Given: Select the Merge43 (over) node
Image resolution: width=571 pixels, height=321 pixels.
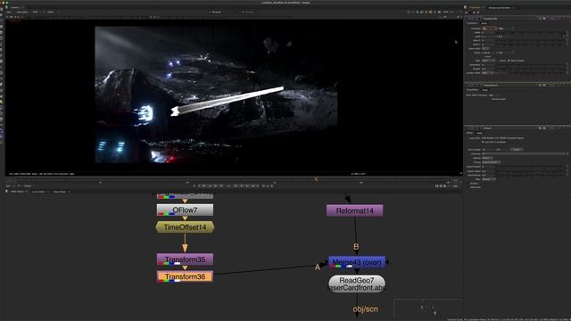Looking at the screenshot, I should coord(357,262).
